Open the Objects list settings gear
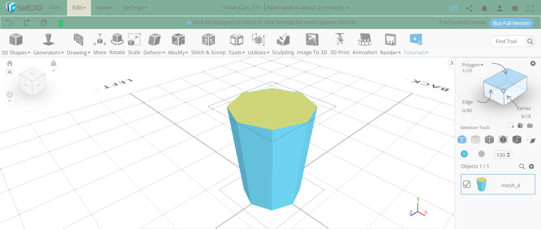 [x=531, y=166]
